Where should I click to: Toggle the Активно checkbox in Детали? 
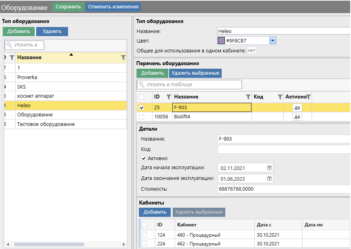(x=144, y=158)
